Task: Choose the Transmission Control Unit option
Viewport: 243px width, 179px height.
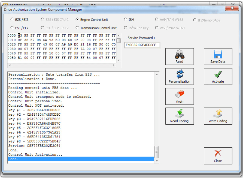Action: (77, 28)
